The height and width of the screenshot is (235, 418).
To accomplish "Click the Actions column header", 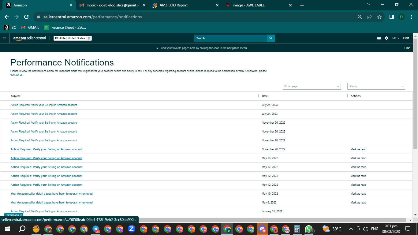I will (x=356, y=96).
